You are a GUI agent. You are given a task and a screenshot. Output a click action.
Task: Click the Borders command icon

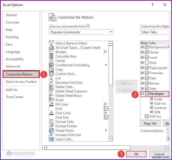[51, 52]
